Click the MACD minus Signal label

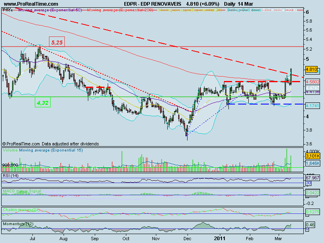point(22,191)
